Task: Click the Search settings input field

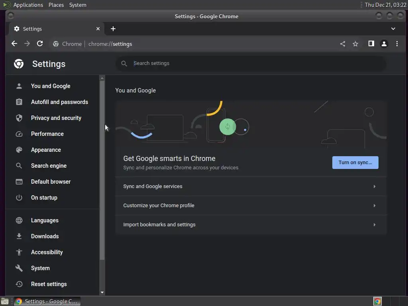Action: 251,63
